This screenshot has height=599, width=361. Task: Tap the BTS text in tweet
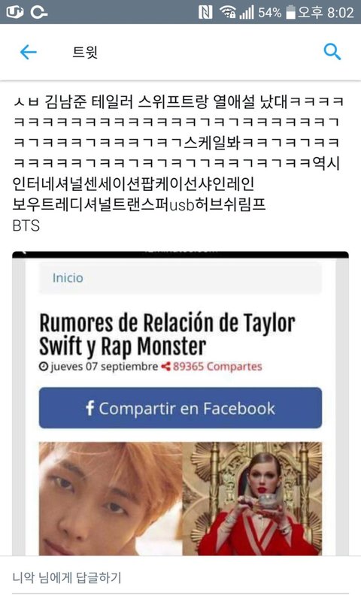tap(26, 225)
